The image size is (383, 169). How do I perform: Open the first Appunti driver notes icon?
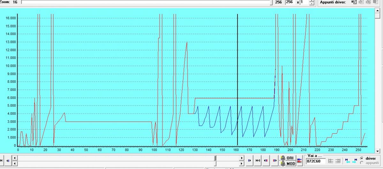(354, 2)
